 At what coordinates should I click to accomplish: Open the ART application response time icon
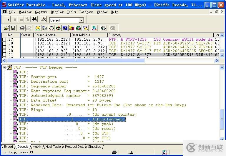(x=58, y=28)
